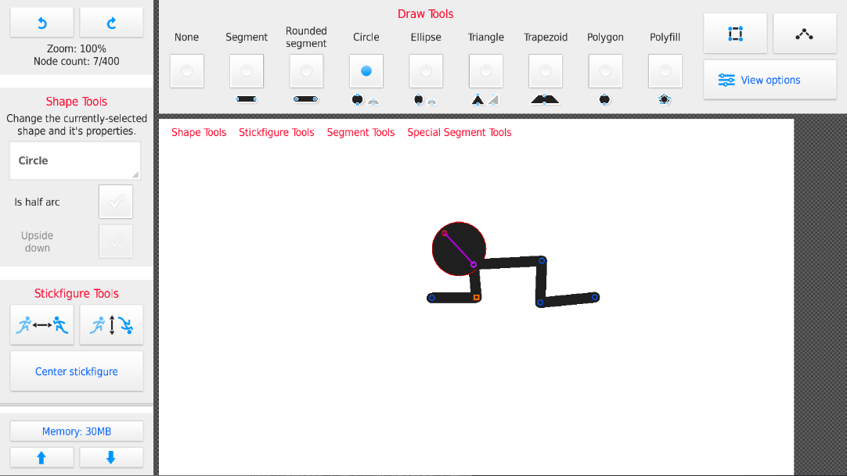Select the orange square origin node
Image resolution: width=847 pixels, height=476 pixels.
pos(477,297)
